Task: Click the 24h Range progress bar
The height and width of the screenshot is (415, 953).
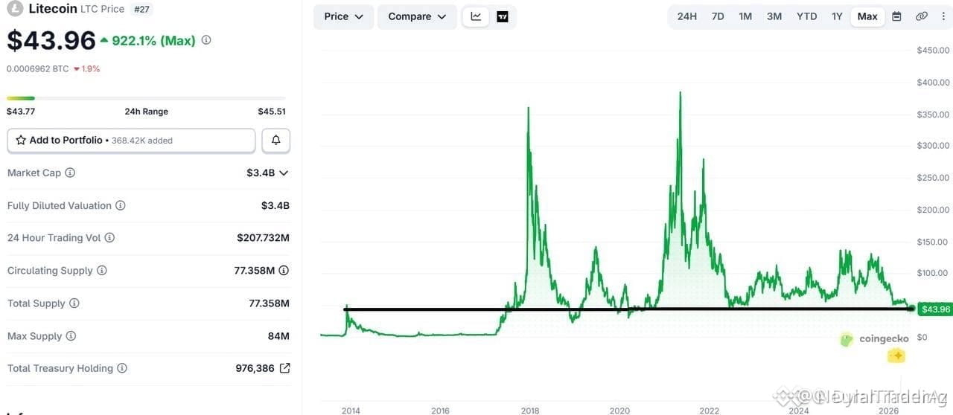Action: (146, 98)
